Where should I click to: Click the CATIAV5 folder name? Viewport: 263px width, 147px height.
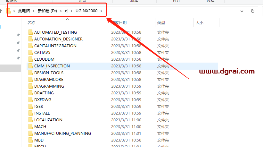click(x=42, y=53)
